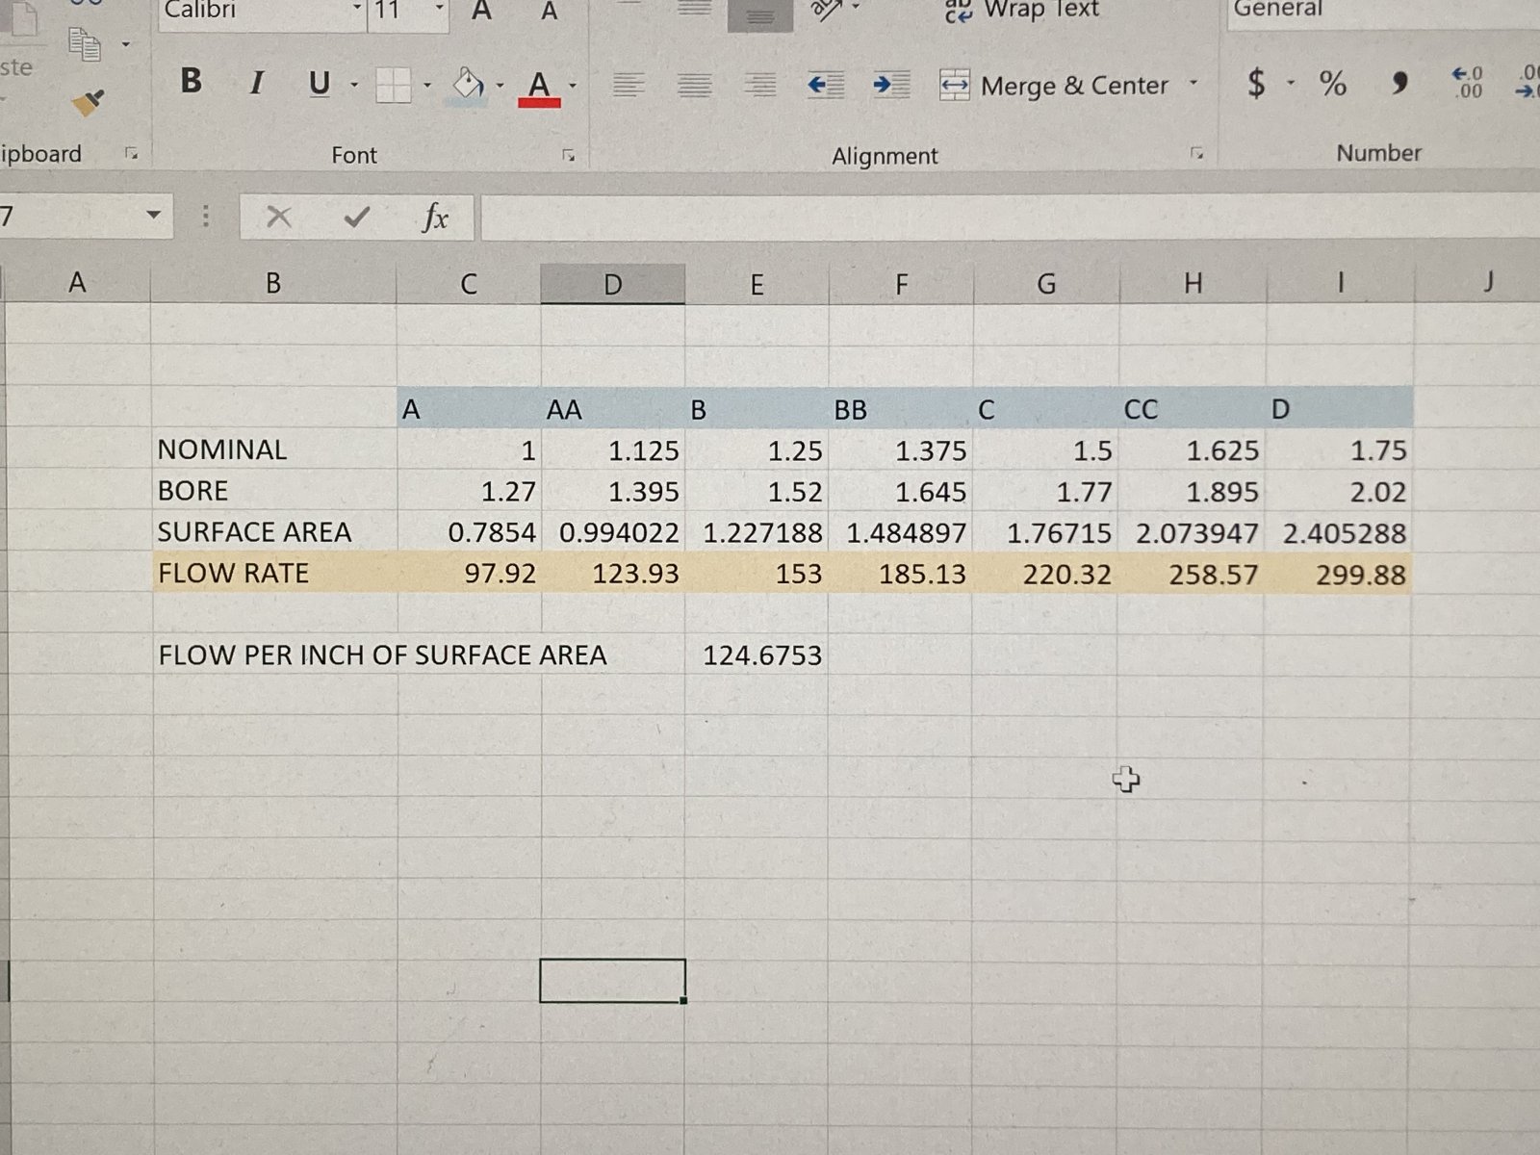The height and width of the screenshot is (1155, 1540).
Task: Click the Format Painter brush icon
Action: click(x=89, y=103)
